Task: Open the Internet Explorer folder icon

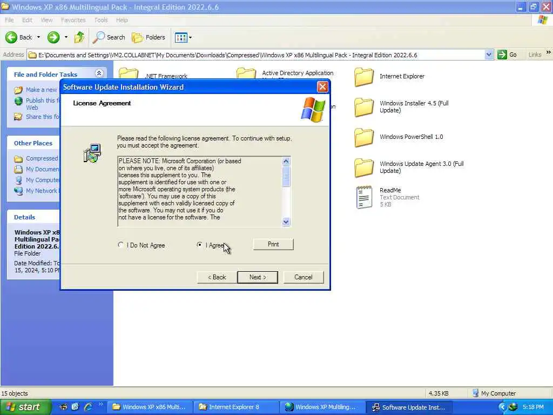Action: click(364, 77)
